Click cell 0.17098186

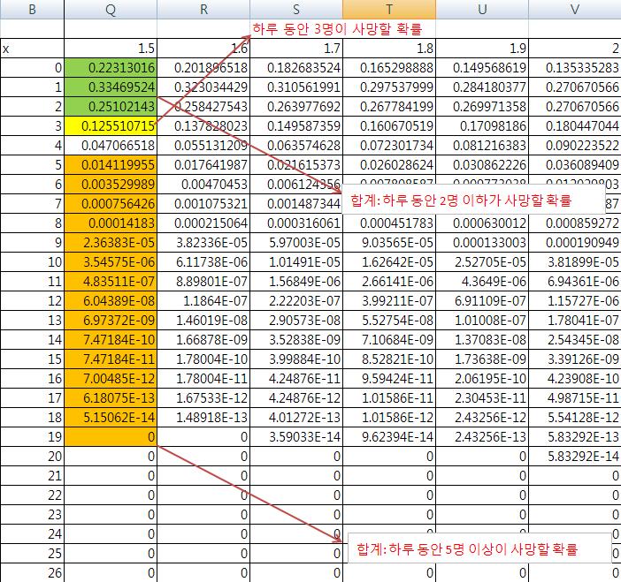pyautogui.click(x=482, y=126)
